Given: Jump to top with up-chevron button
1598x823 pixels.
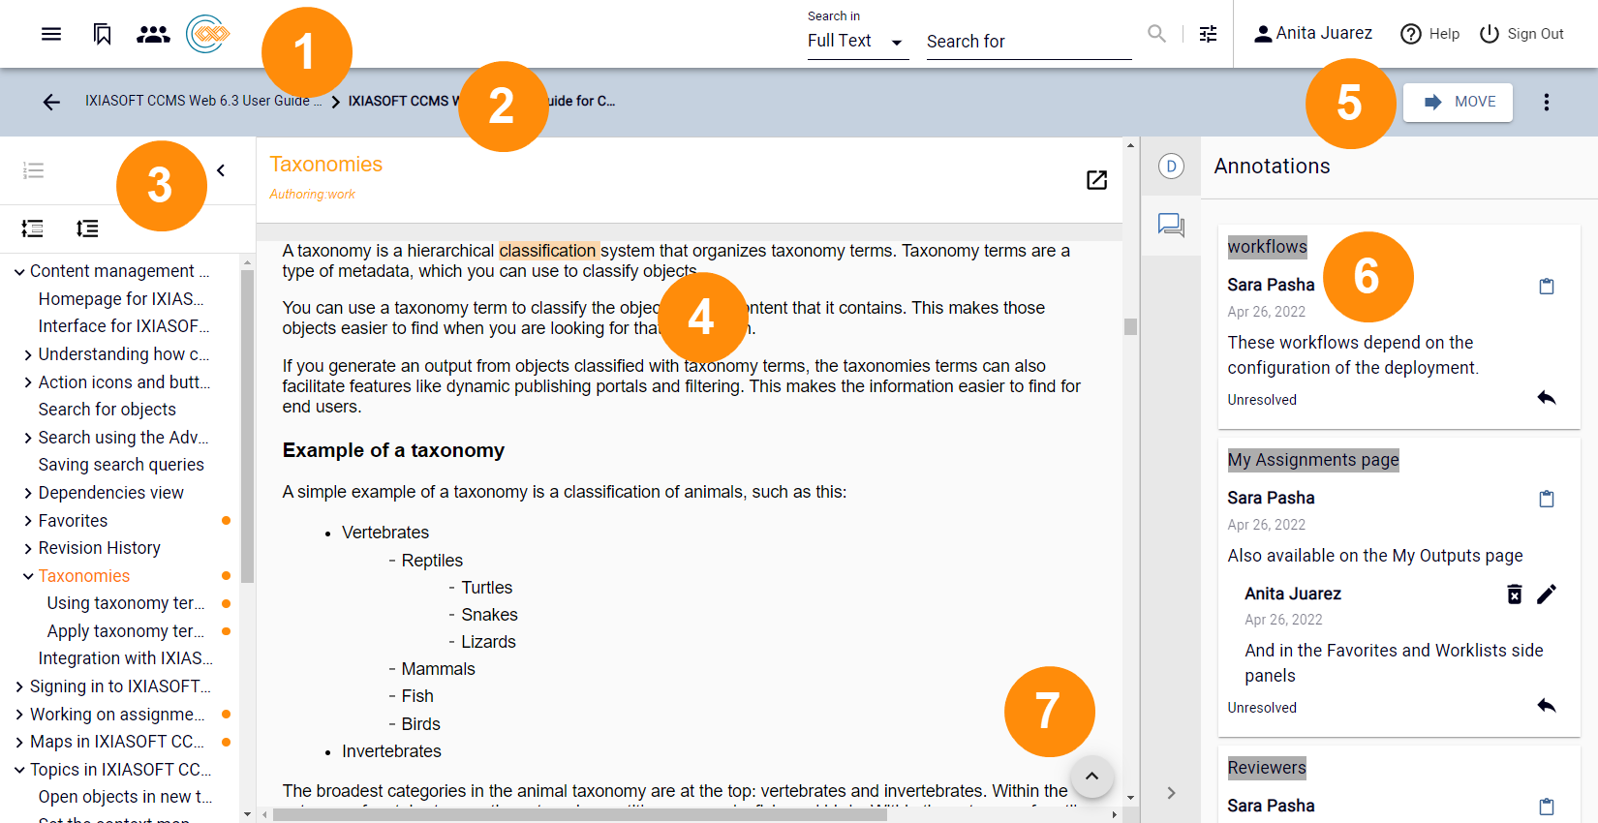Looking at the screenshot, I should point(1091,777).
